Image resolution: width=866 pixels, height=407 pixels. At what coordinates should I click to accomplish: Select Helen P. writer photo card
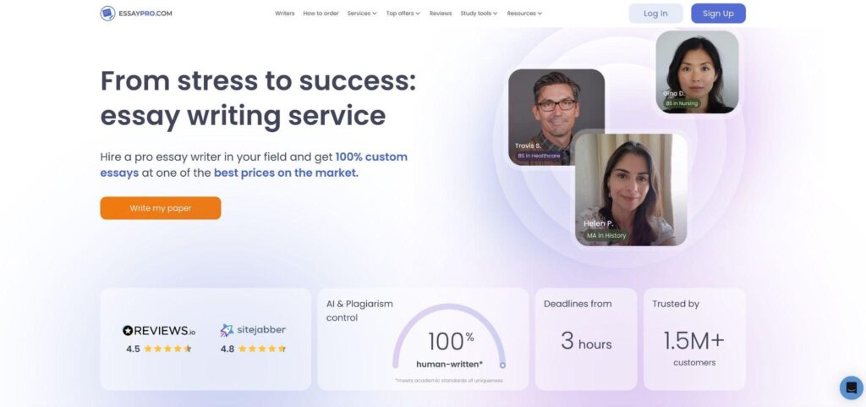630,189
